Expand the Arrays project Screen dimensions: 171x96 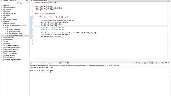(2, 5)
